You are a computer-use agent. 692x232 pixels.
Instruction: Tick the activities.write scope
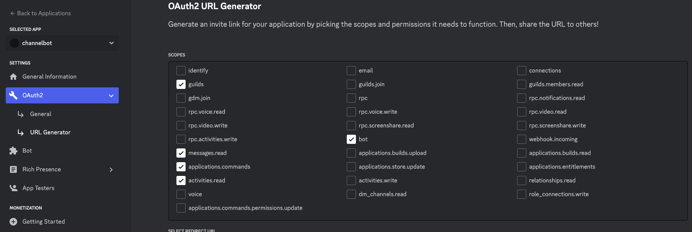point(351,180)
